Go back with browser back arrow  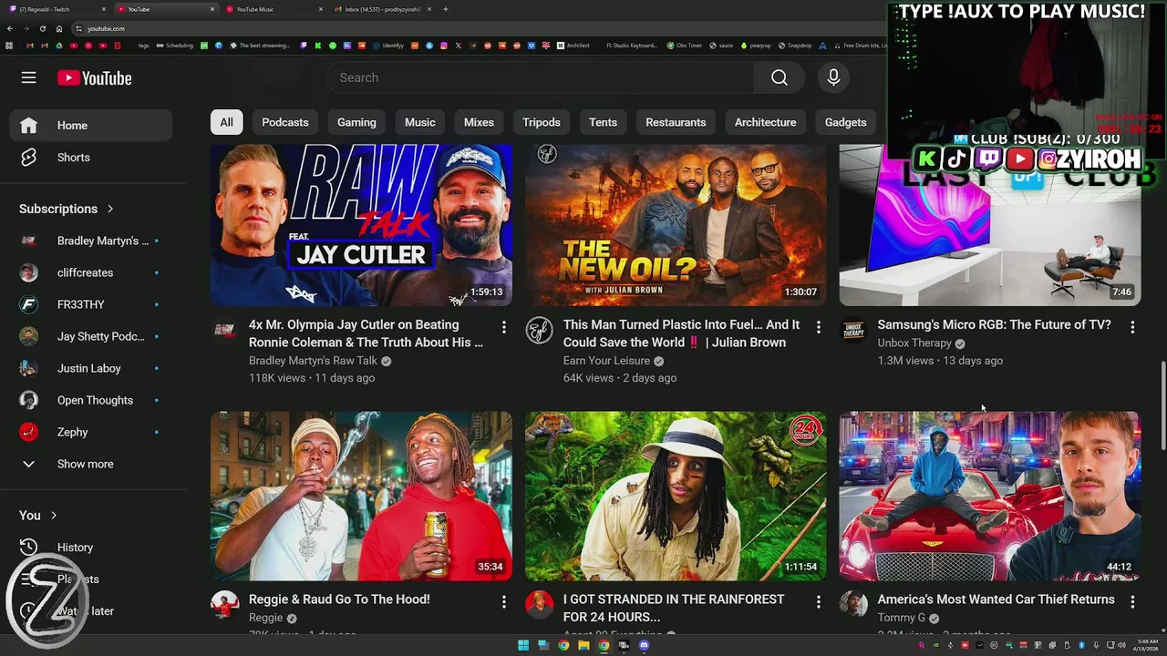tap(10, 28)
